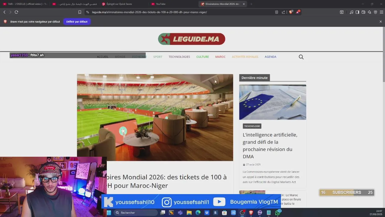Image resolution: width=385 pixels, height=217 pixels.
Task: Open the browser hamburger main menu
Action: (x=381, y=12)
